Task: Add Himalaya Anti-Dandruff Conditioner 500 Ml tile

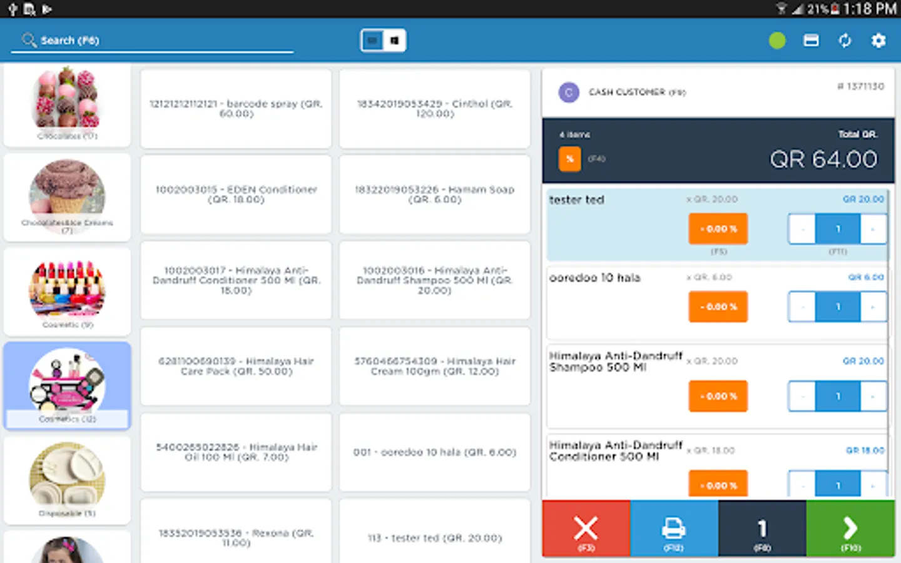Action: tap(236, 280)
